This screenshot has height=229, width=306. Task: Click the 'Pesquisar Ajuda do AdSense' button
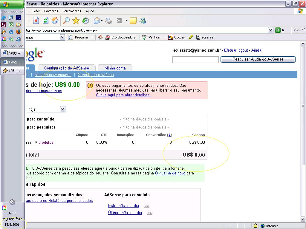tap(258, 59)
